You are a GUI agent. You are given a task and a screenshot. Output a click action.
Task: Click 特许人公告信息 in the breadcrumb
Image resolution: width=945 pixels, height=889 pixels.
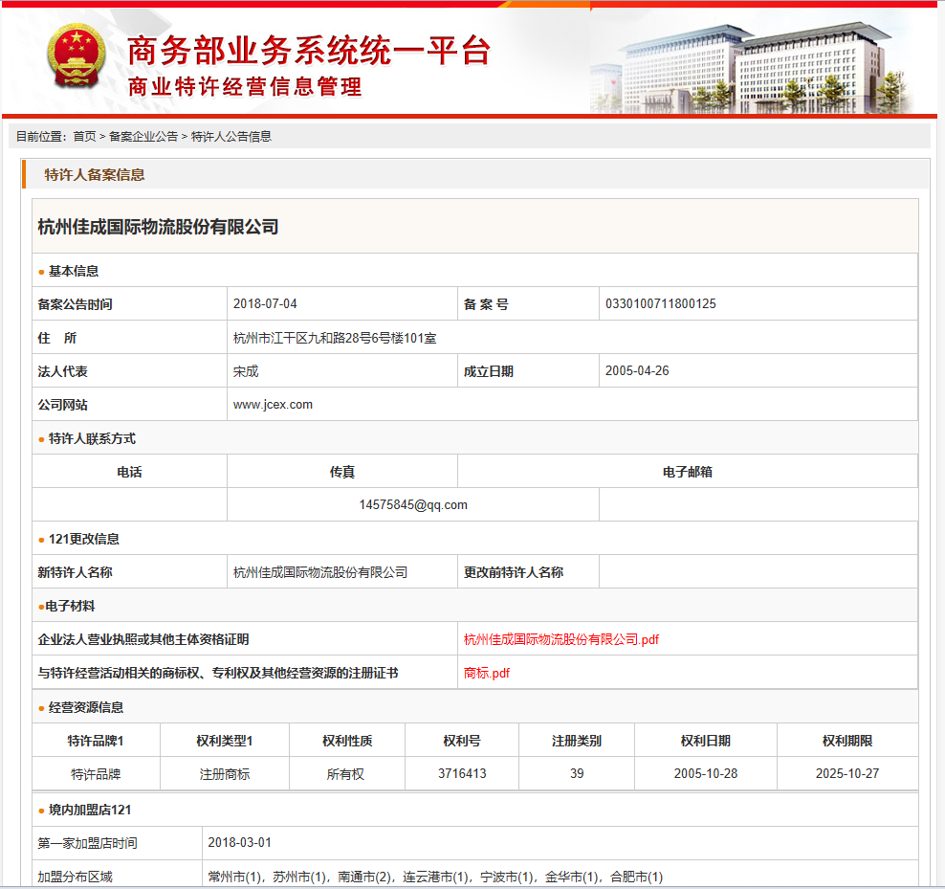pos(231,137)
